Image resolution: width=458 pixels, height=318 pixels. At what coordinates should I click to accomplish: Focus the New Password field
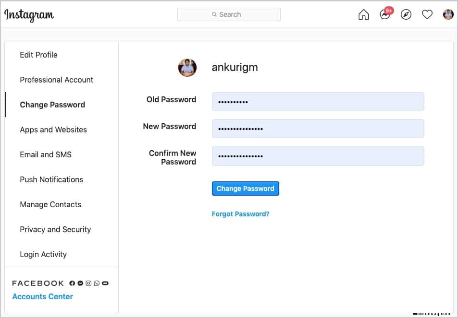(x=318, y=129)
